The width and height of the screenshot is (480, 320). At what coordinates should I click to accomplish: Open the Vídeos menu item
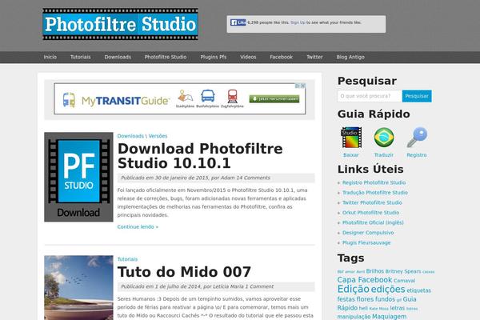tap(248, 57)
